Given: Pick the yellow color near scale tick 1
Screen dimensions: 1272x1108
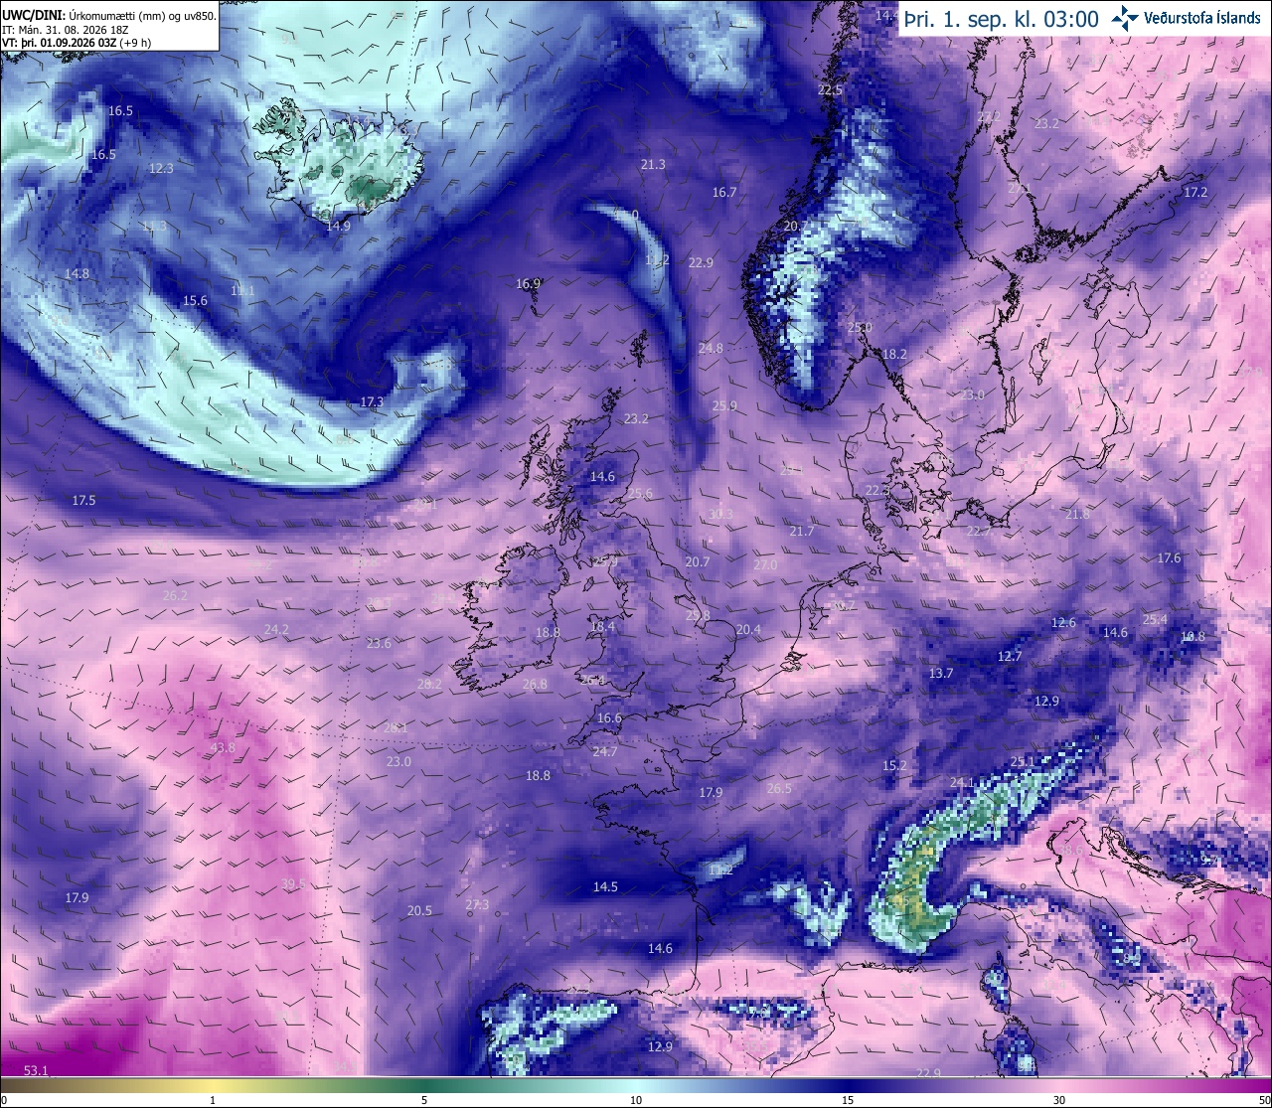Looking at the screenshot, I should (x=213, y=1085).
